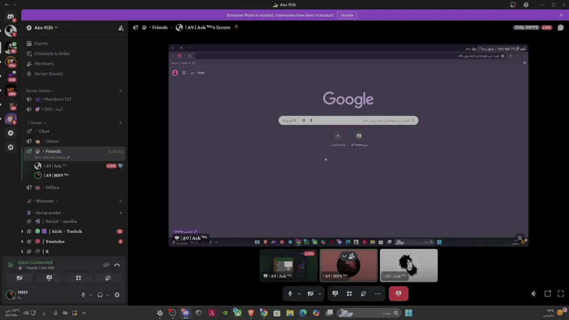Select the A9 | Ask LIVE stream thumbnail
Screen dimensions: 569x320
[x=289, y=265]
